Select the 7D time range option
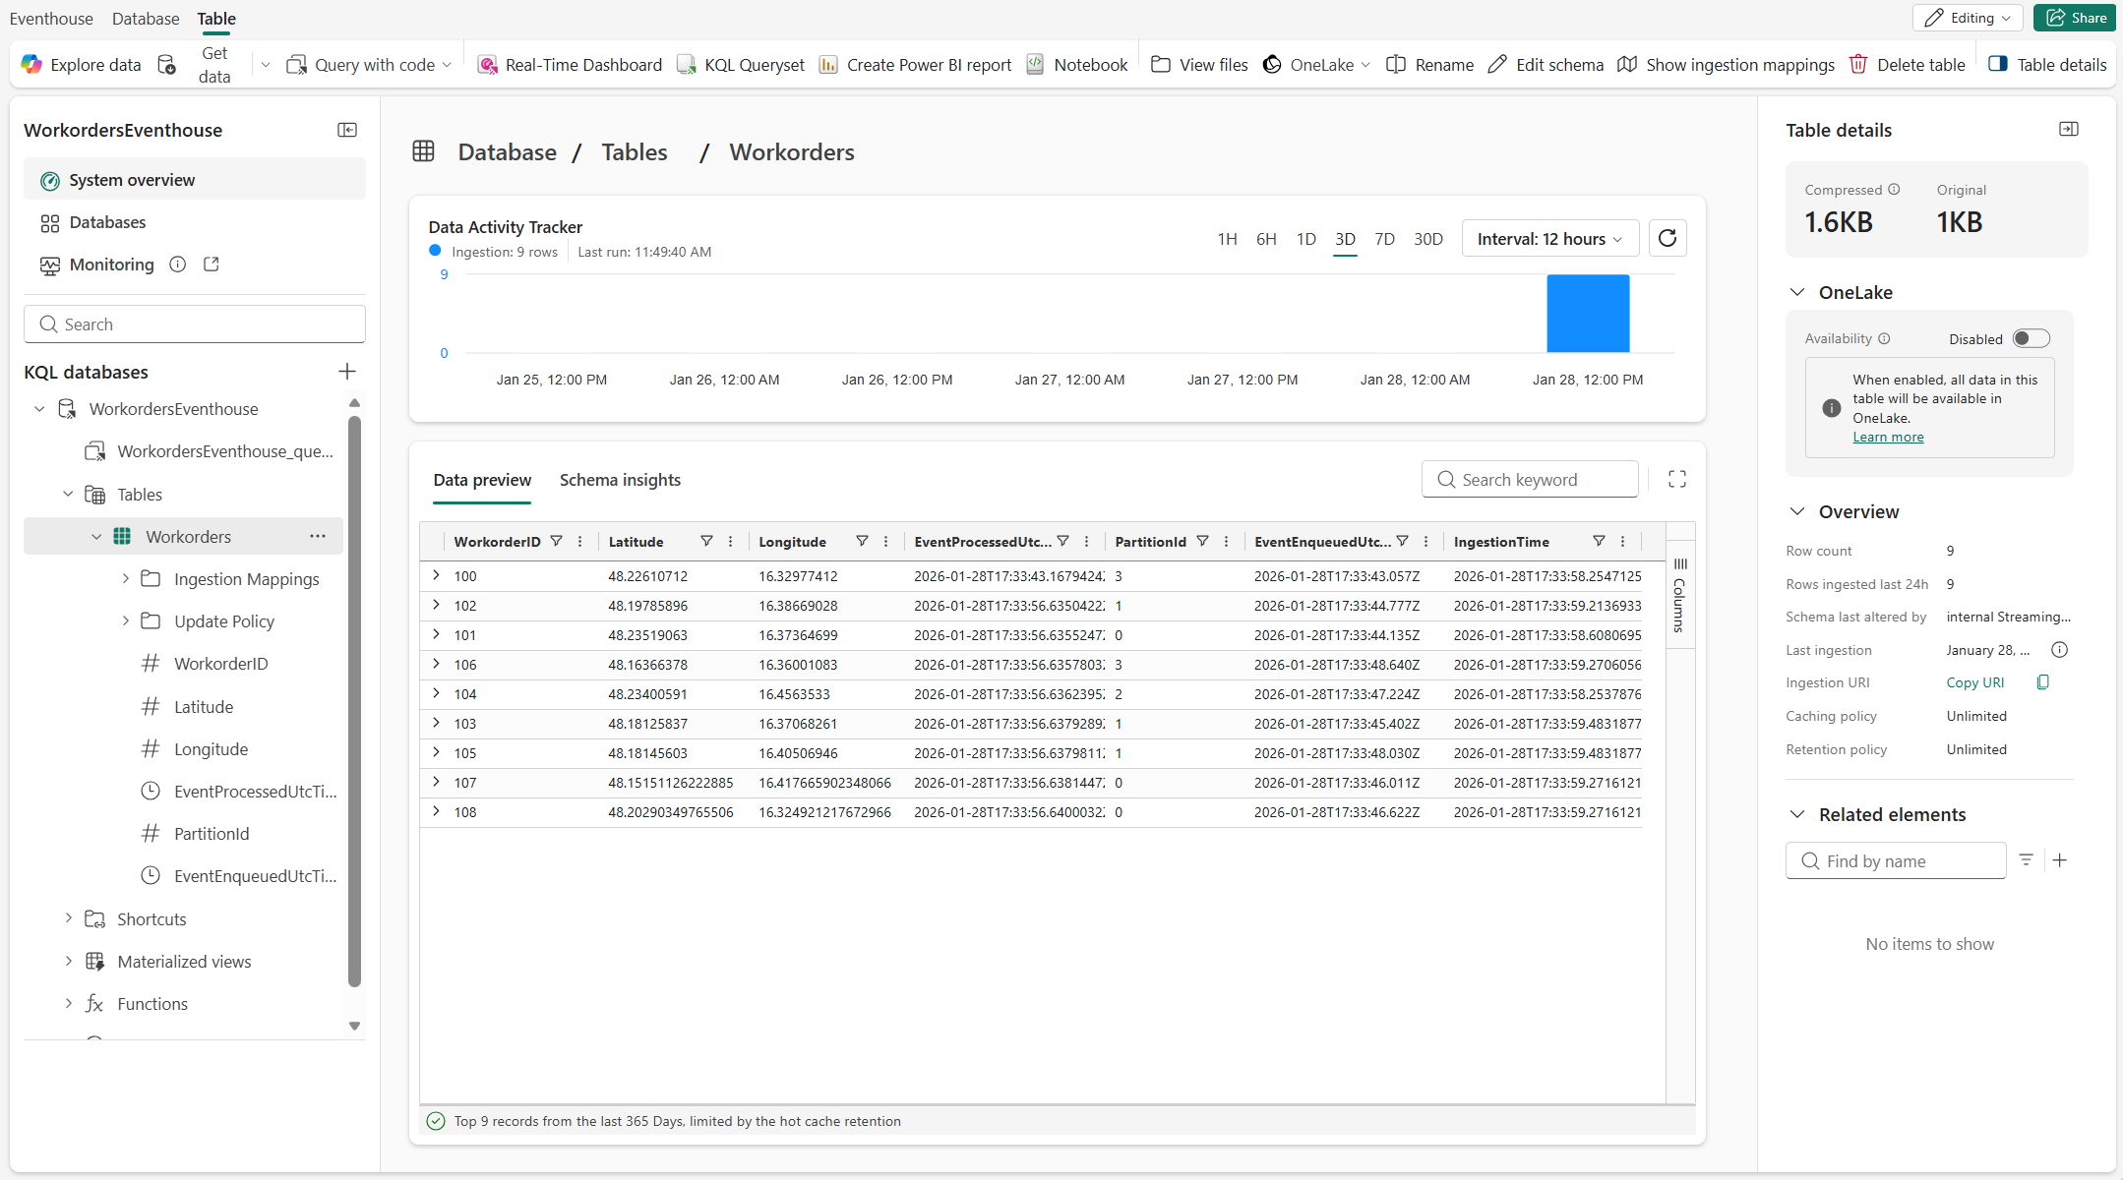The width and height of the screenshot is (2123, 1180). (1384, 239)
